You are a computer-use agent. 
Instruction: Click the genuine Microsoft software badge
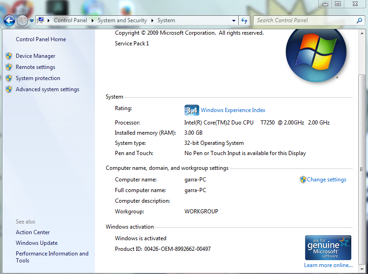click(328, 248)
